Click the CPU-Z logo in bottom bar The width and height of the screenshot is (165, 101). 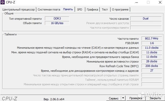[x=10, y=98]
